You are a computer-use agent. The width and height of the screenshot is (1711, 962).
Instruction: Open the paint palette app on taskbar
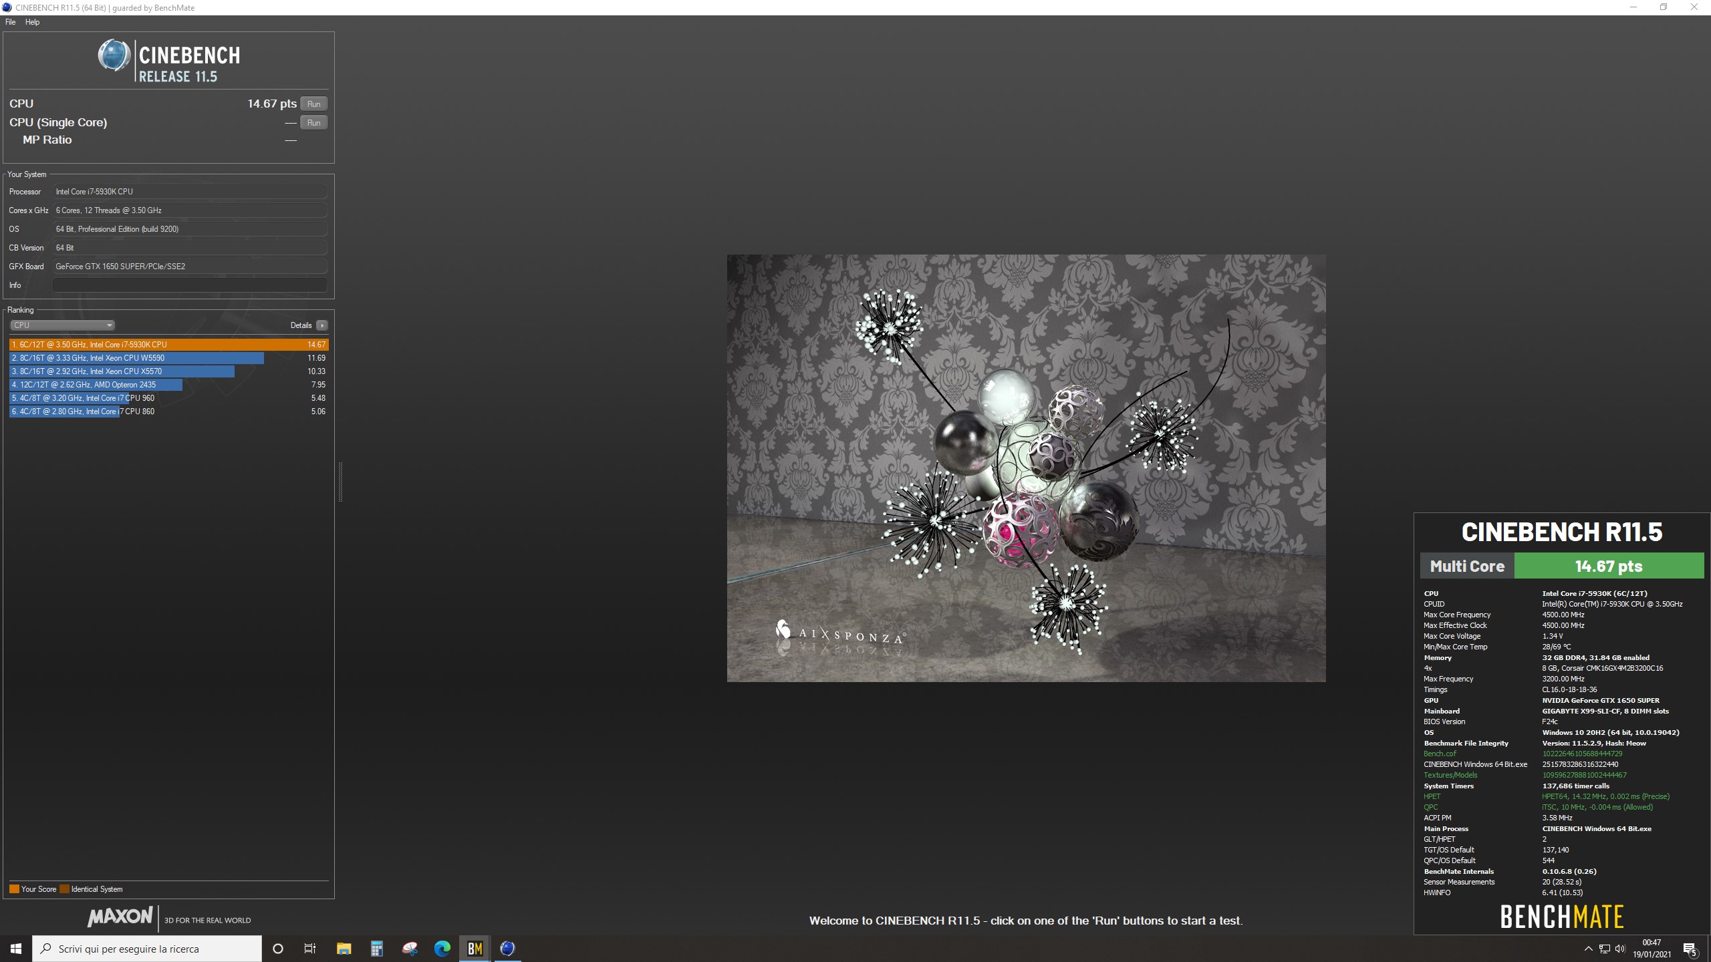410,949
